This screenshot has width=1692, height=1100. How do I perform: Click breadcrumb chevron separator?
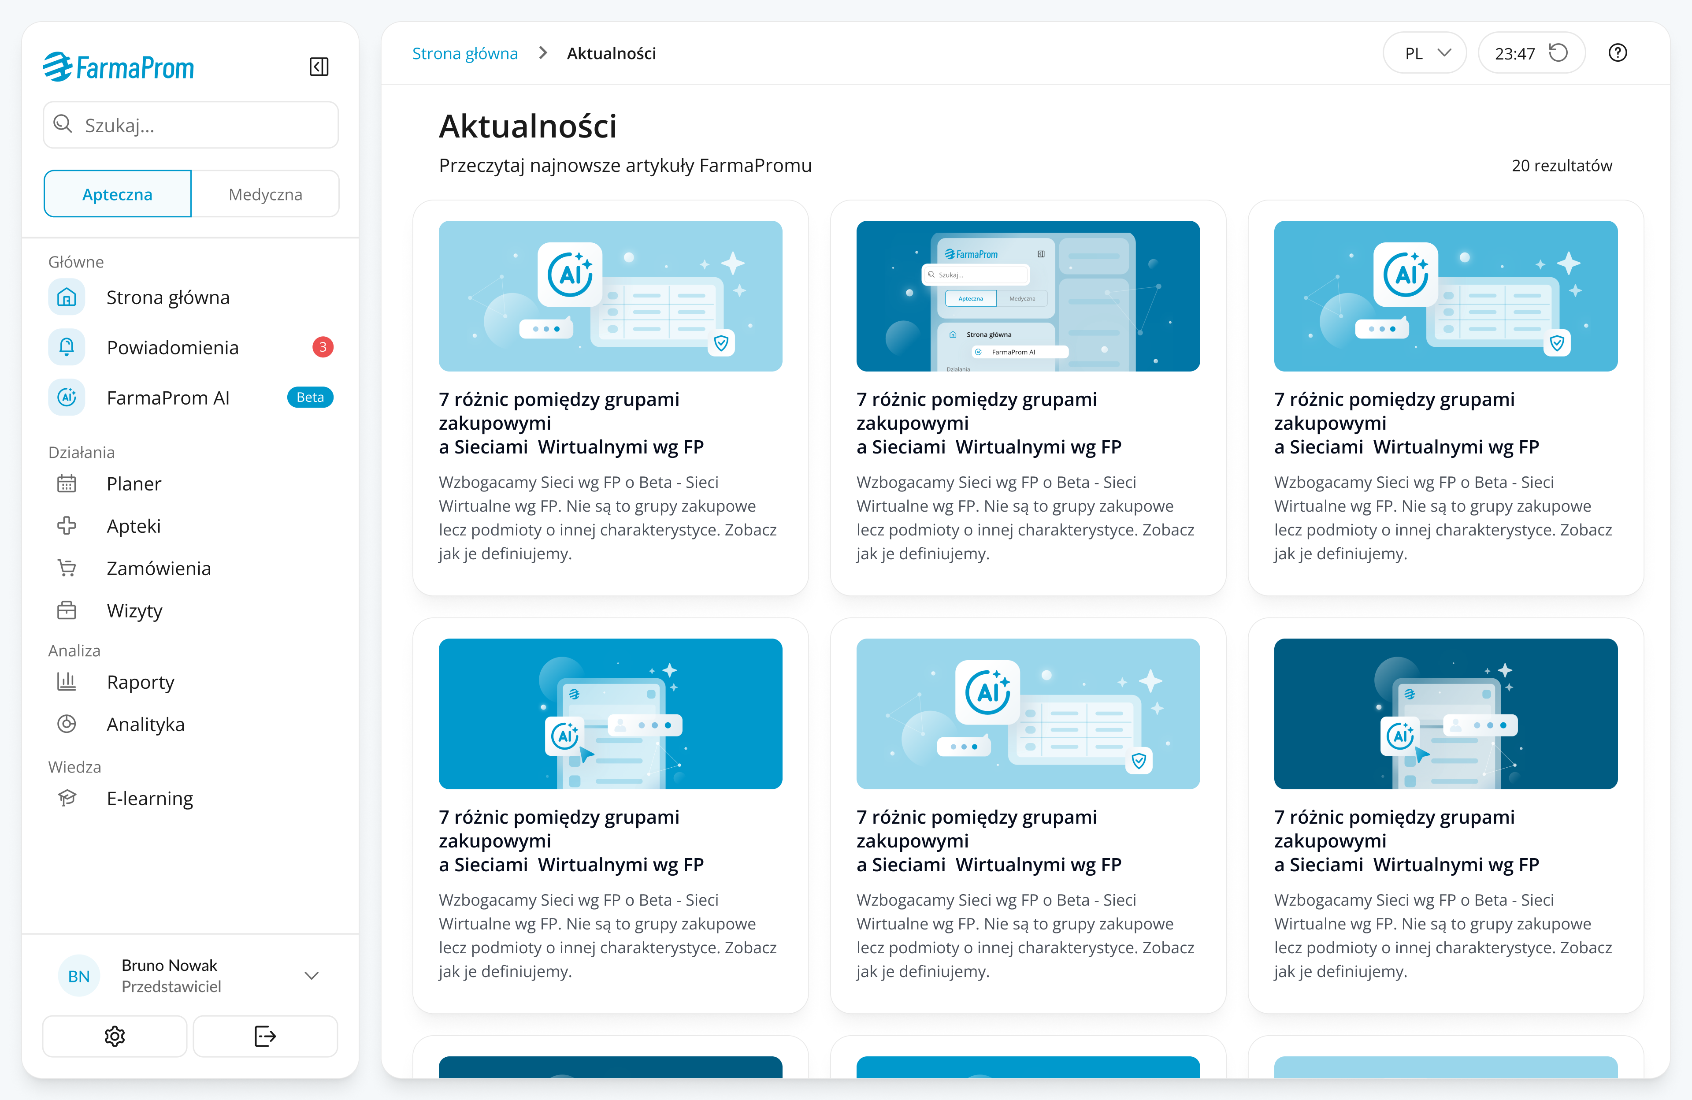[x=543, y=53]
